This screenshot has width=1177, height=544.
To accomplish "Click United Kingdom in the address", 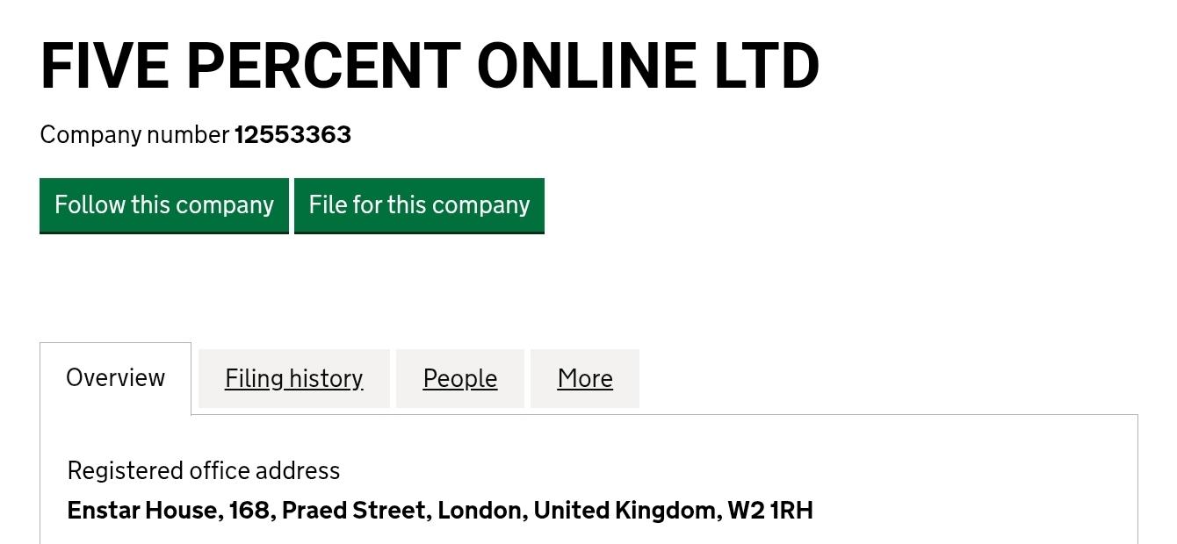I will pyautogui.click(x=625, y=511).
